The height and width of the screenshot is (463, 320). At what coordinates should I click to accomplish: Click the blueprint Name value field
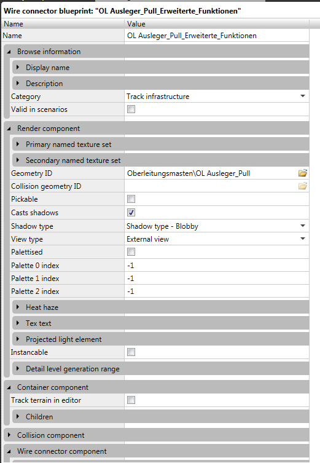point(217,36)
